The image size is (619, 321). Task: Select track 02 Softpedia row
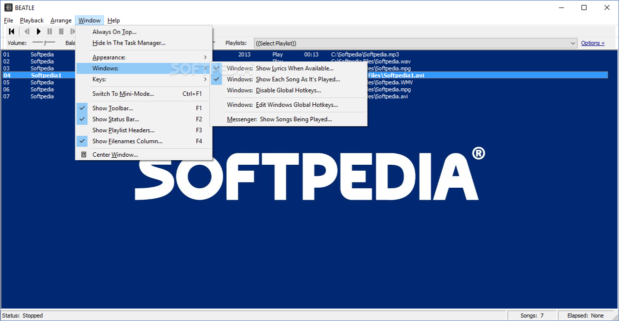tap(304, 61)
